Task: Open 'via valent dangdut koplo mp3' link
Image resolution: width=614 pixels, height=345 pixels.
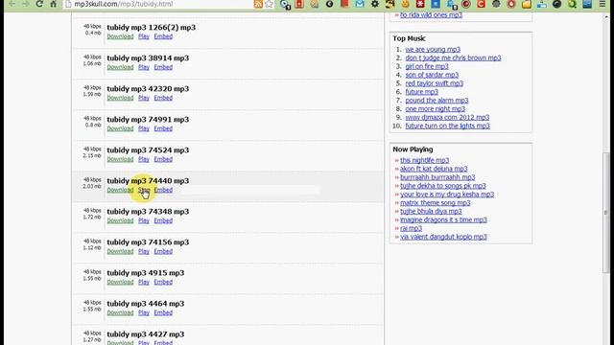Action: point(443,237)
